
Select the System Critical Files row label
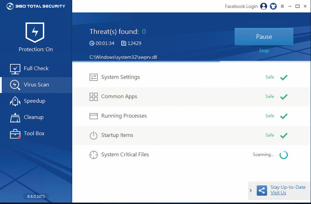point(125,155)
